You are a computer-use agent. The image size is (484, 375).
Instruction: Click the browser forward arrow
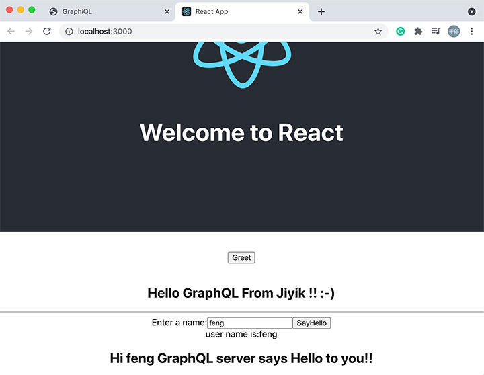29,31
